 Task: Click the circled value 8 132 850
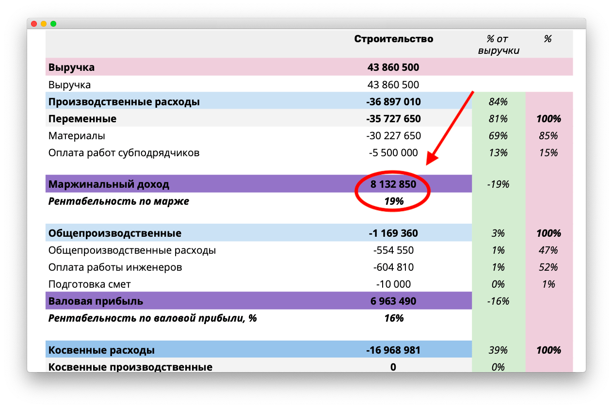coord(393,184)
